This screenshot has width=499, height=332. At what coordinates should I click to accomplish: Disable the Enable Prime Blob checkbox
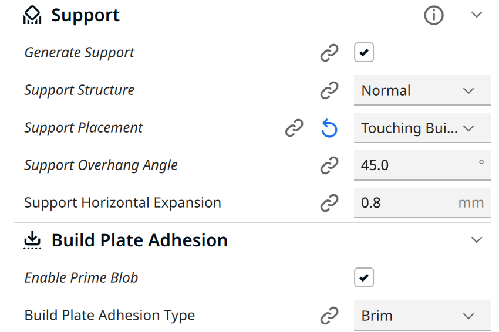(x=364, y=277)
